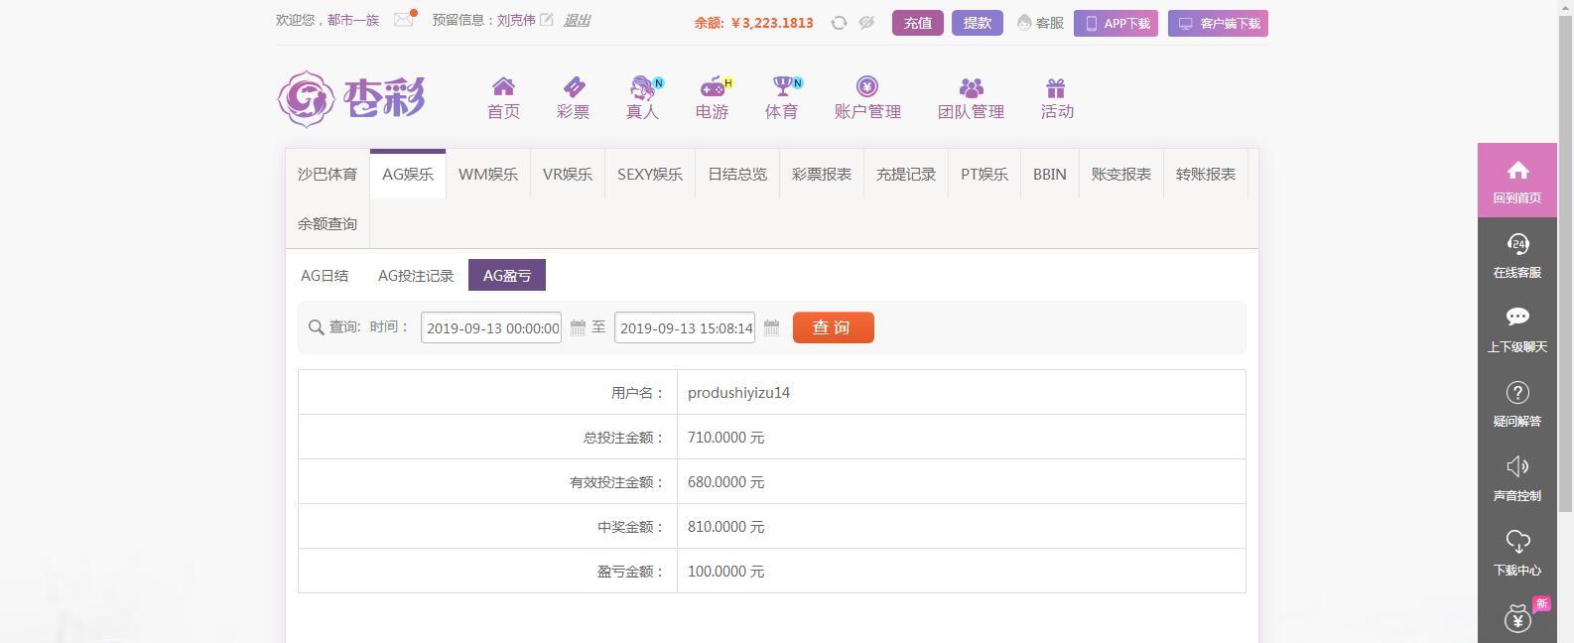Click reserved info name 刘克伟
Viewport: 1574px width, 643px height.
[516, 20]
